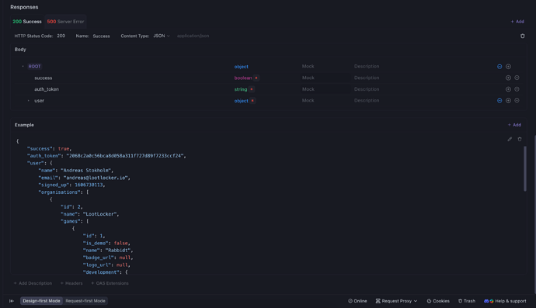Delete the 200 Success response via trash icon
The width and height of the screenshot is (536, 308).
522,36
